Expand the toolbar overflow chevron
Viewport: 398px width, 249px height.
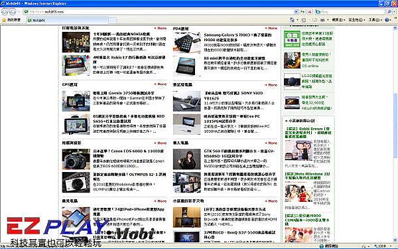[x=395, y=19]
